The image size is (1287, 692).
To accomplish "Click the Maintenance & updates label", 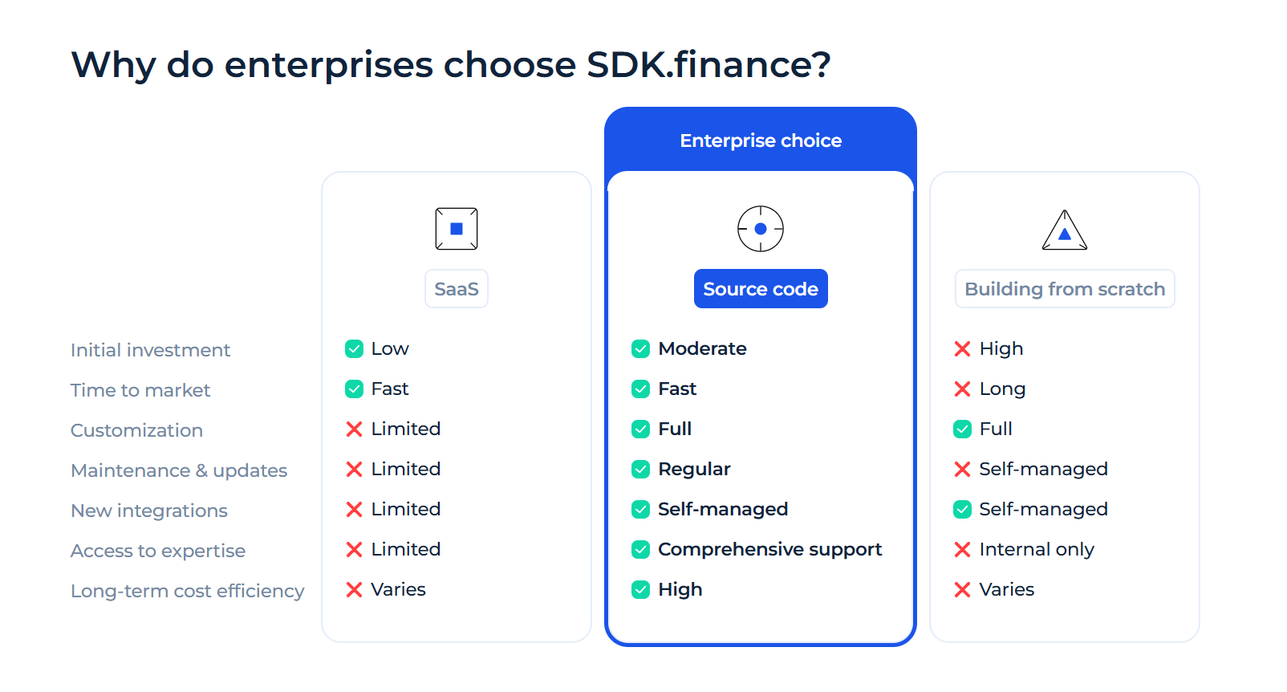I will 179,470.
